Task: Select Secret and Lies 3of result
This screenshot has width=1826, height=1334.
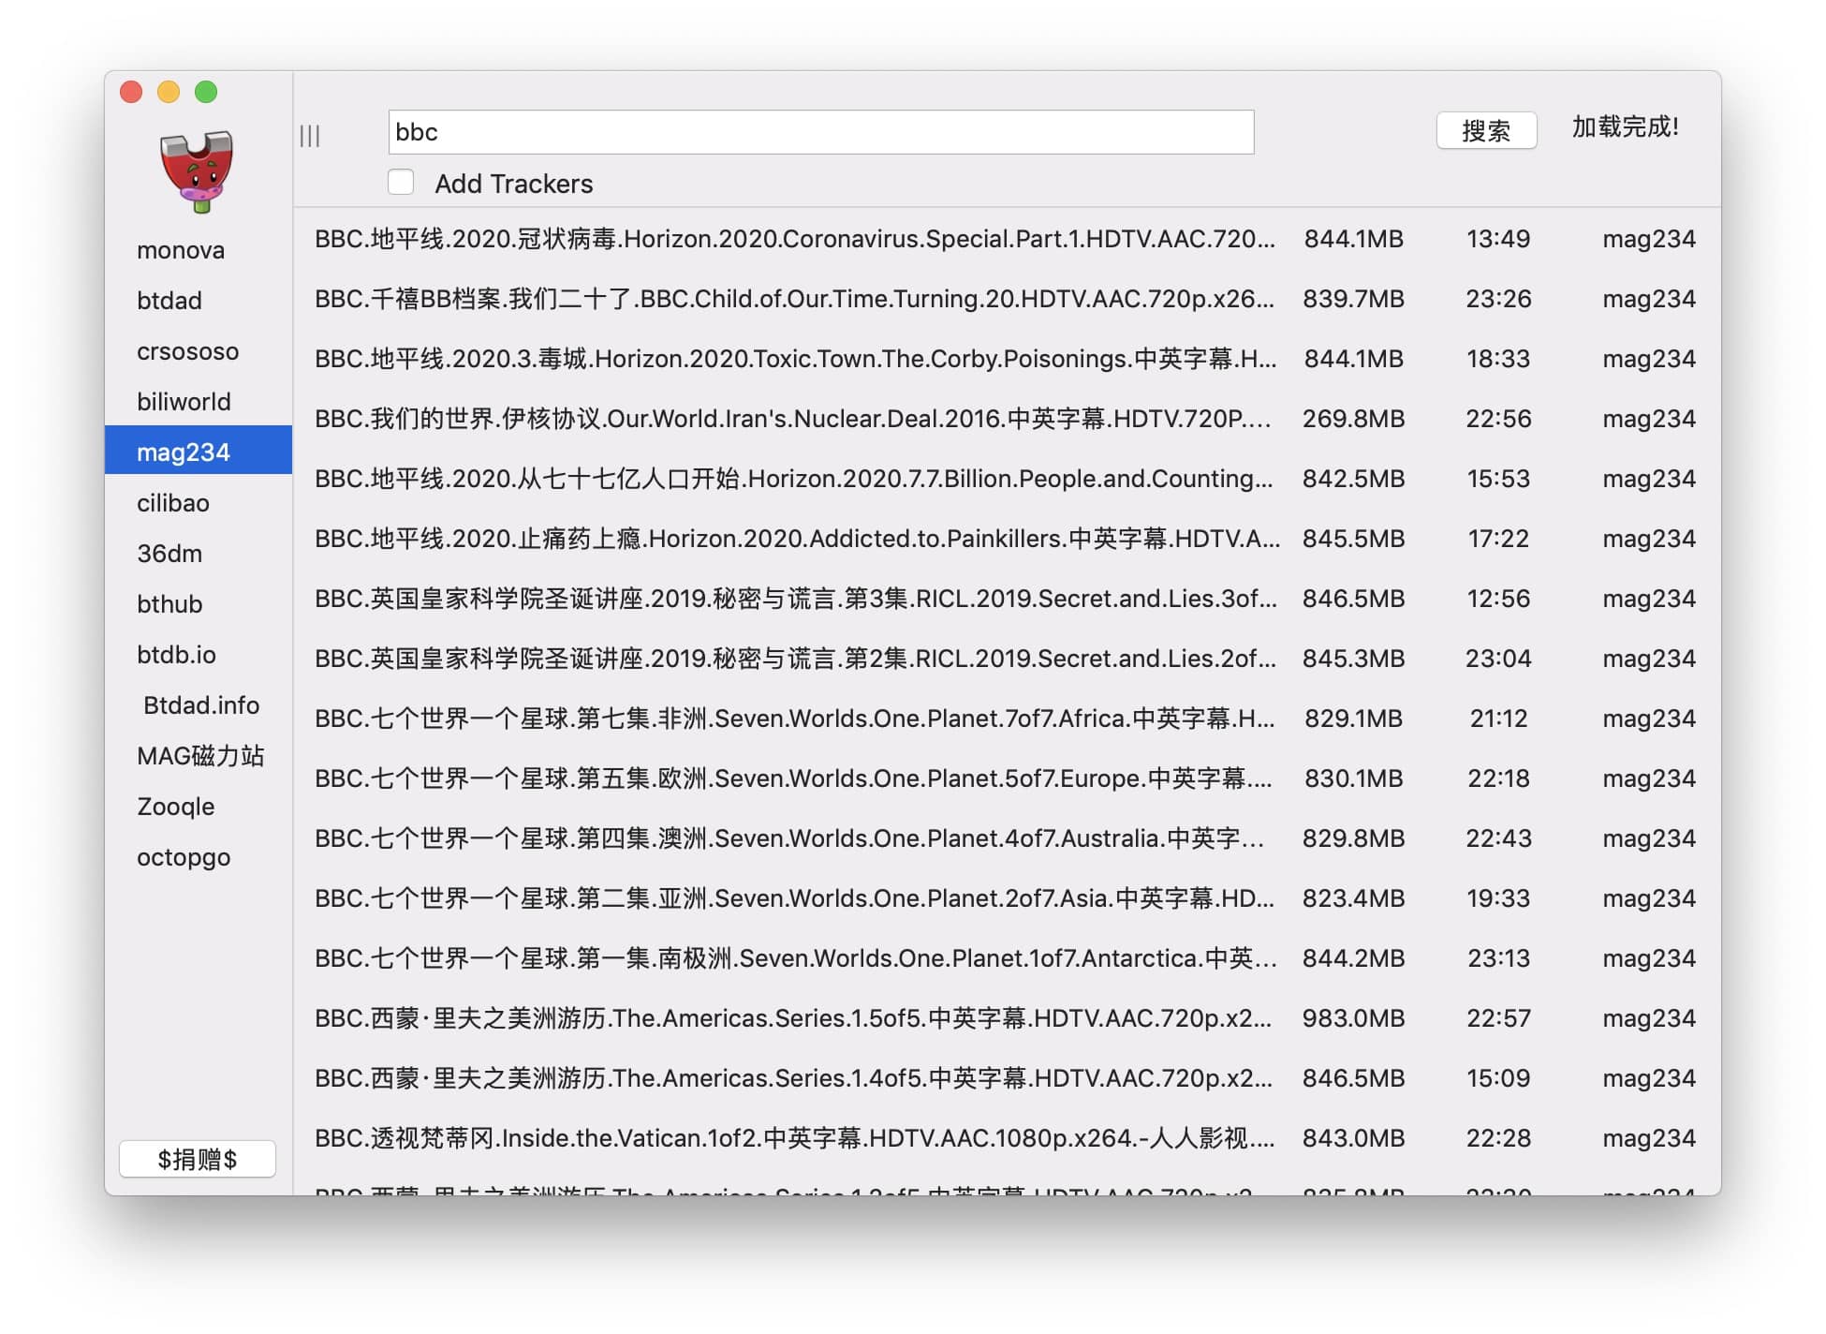Action: click(x=1007, y=599)
